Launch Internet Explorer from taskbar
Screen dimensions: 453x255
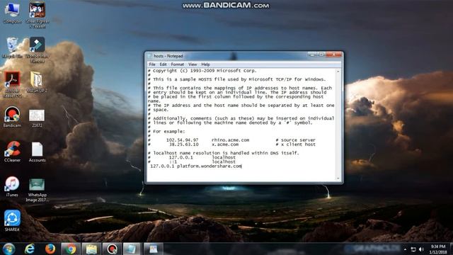30,249
